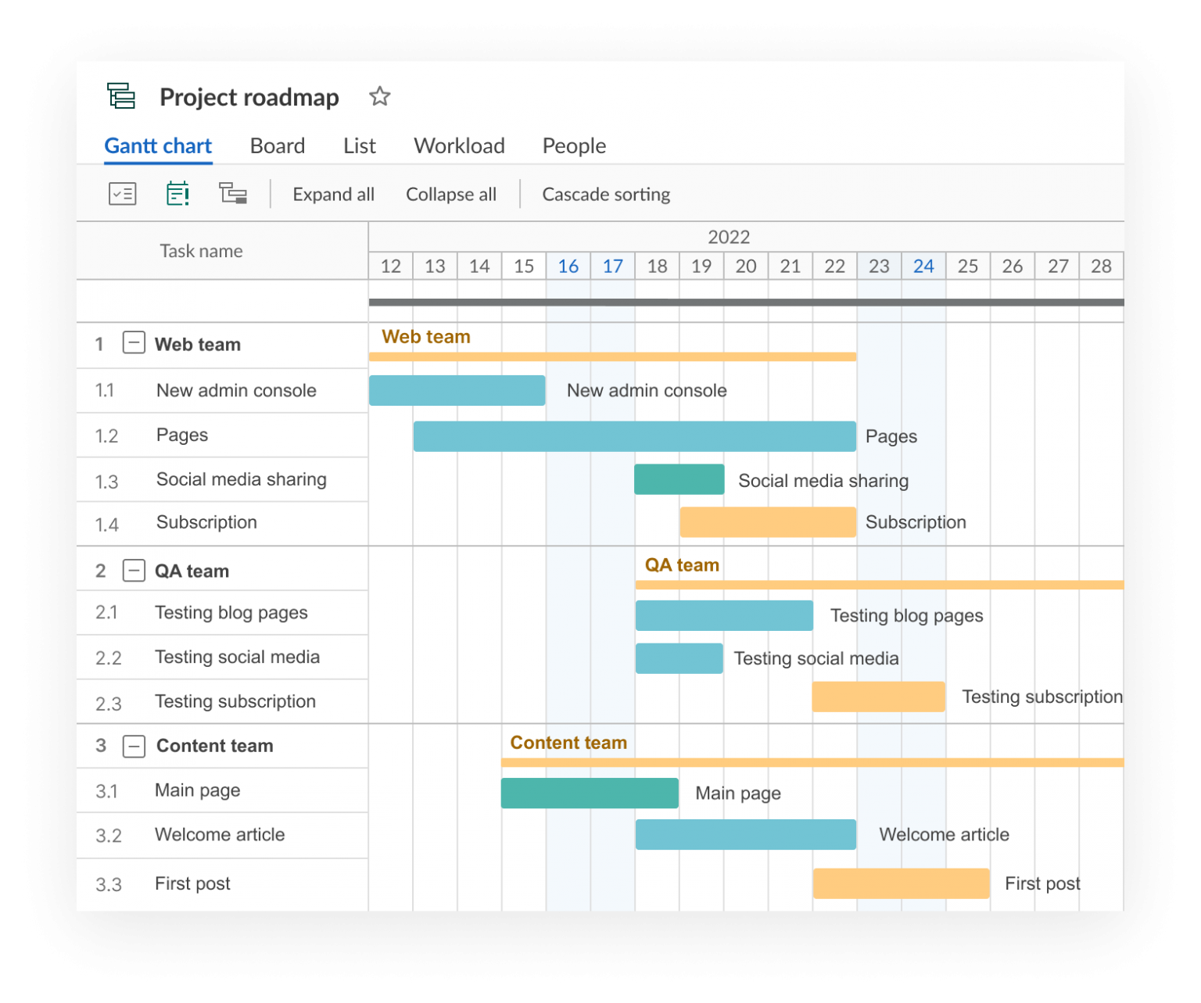This screenshot has width=1201, height=1003.
Task: Click the task checklist toolbar icon
Action: pyautogui.click(x=123, y=193)
